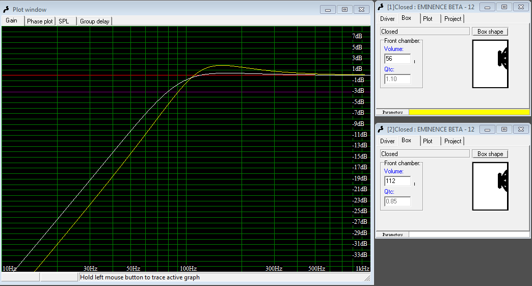Minimize the project [2] window
532x286 pixels.
tap(487, 129)
